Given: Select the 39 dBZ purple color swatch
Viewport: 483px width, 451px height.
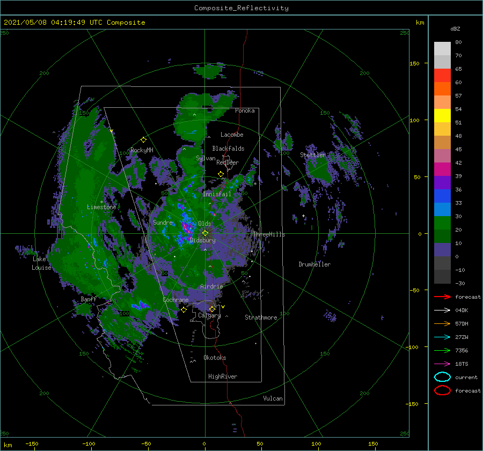Looking at the screenshot, I should coord(442,182).
